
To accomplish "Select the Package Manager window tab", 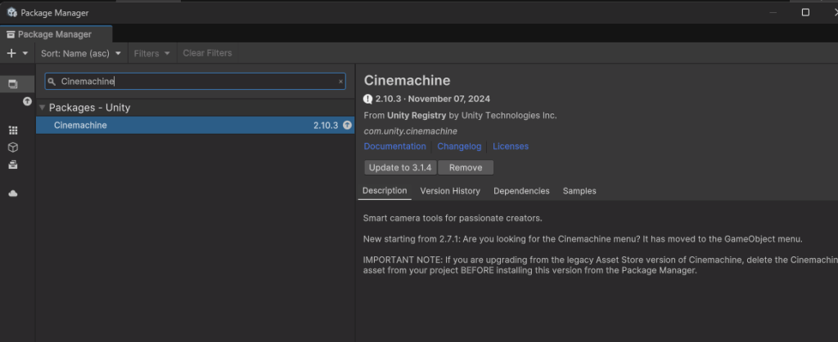I will 56,34.
